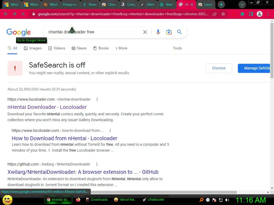This screenshot has height=205, width=274.
Task: Open the Chrome profile avatar
Action: tap(260, 14)
